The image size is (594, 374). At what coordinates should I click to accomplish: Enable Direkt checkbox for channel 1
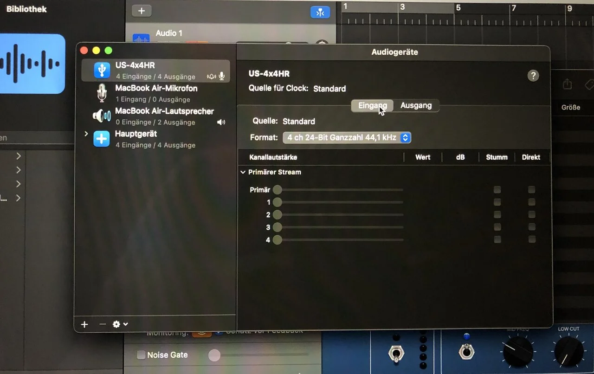[x=531, y=202]
